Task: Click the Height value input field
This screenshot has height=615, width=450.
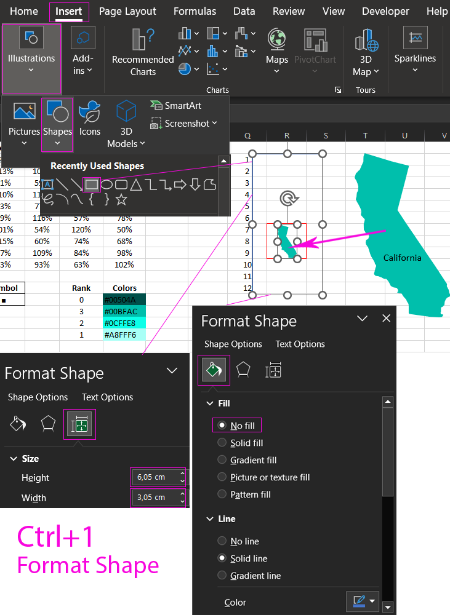Action: point(151,477)
